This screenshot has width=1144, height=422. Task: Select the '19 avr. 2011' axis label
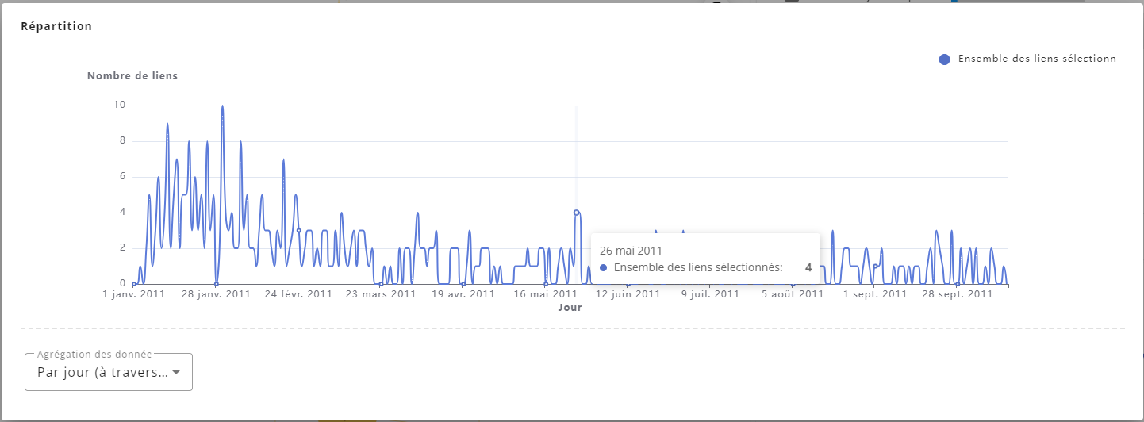tap(463, 294)
